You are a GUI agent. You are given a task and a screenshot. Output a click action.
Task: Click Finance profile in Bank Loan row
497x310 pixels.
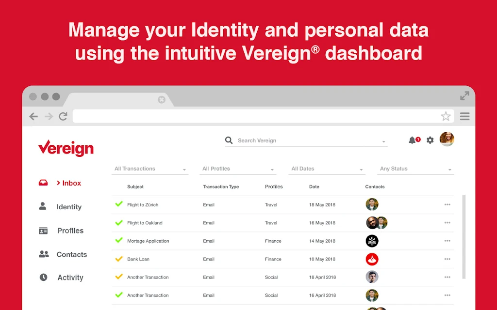(x=273, y=259)
